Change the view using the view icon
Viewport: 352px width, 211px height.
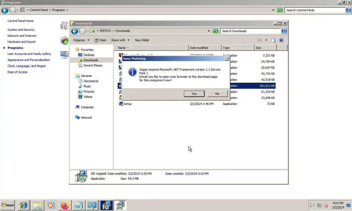click(x=260, y=40)
